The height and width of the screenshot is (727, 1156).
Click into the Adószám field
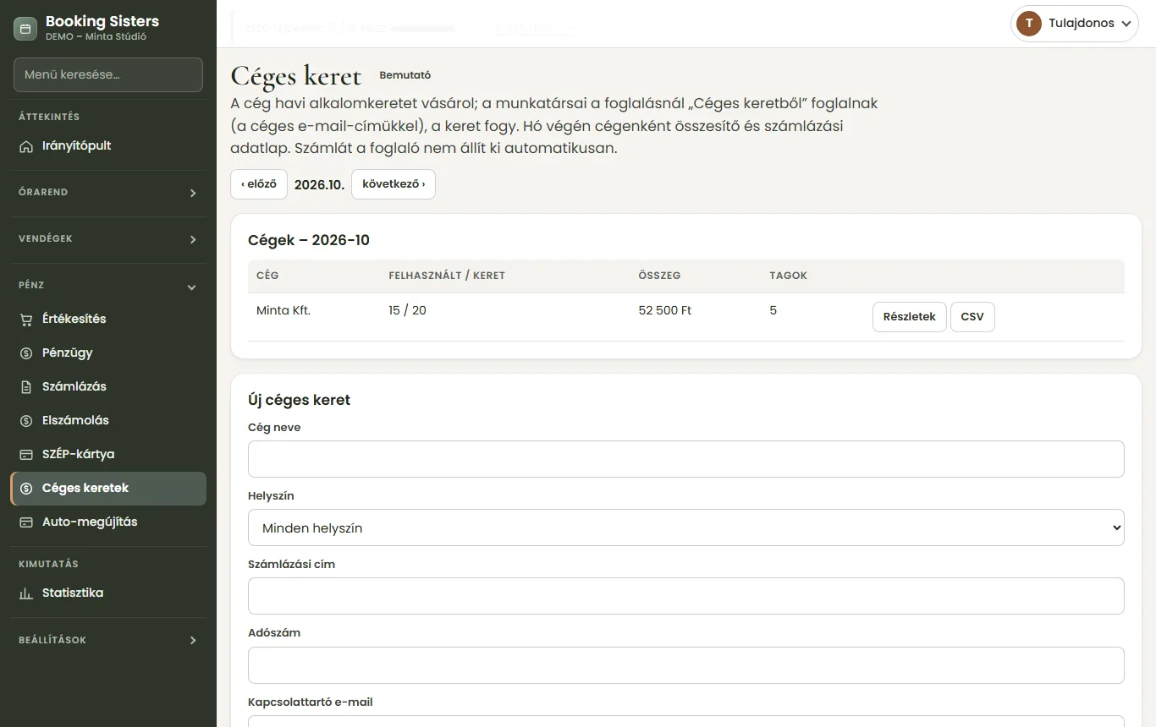tap(685, 665)
